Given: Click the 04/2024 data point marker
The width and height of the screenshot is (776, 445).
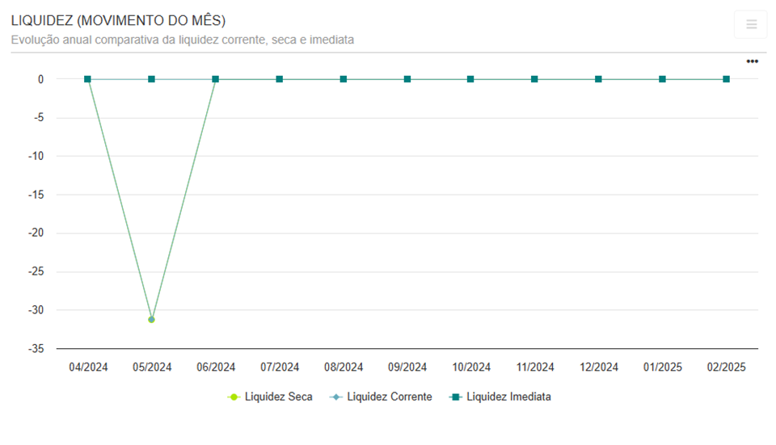Looking at the screenshot, I should [87, 79].
